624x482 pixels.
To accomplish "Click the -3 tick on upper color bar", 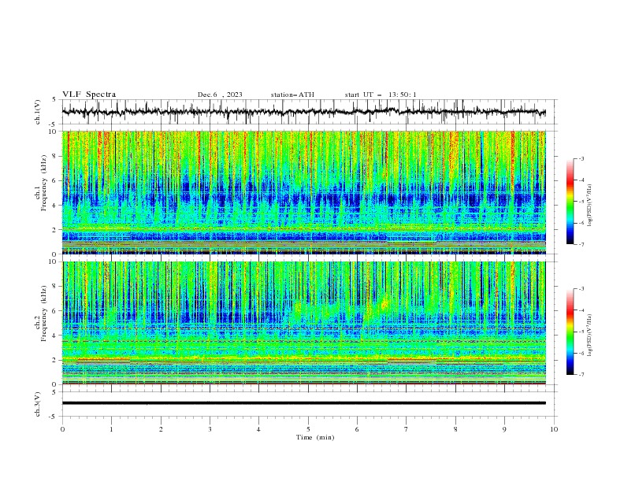I will click(581, 158).
